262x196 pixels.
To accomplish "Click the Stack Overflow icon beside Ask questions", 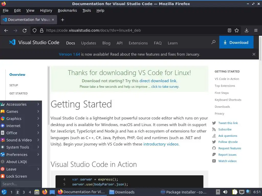I will point(214,136).
